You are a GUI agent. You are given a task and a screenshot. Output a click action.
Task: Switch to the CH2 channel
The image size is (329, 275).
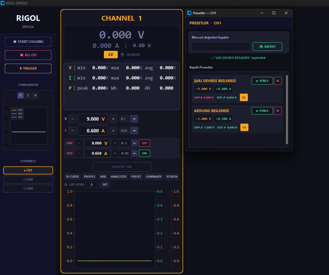[28, 179]
